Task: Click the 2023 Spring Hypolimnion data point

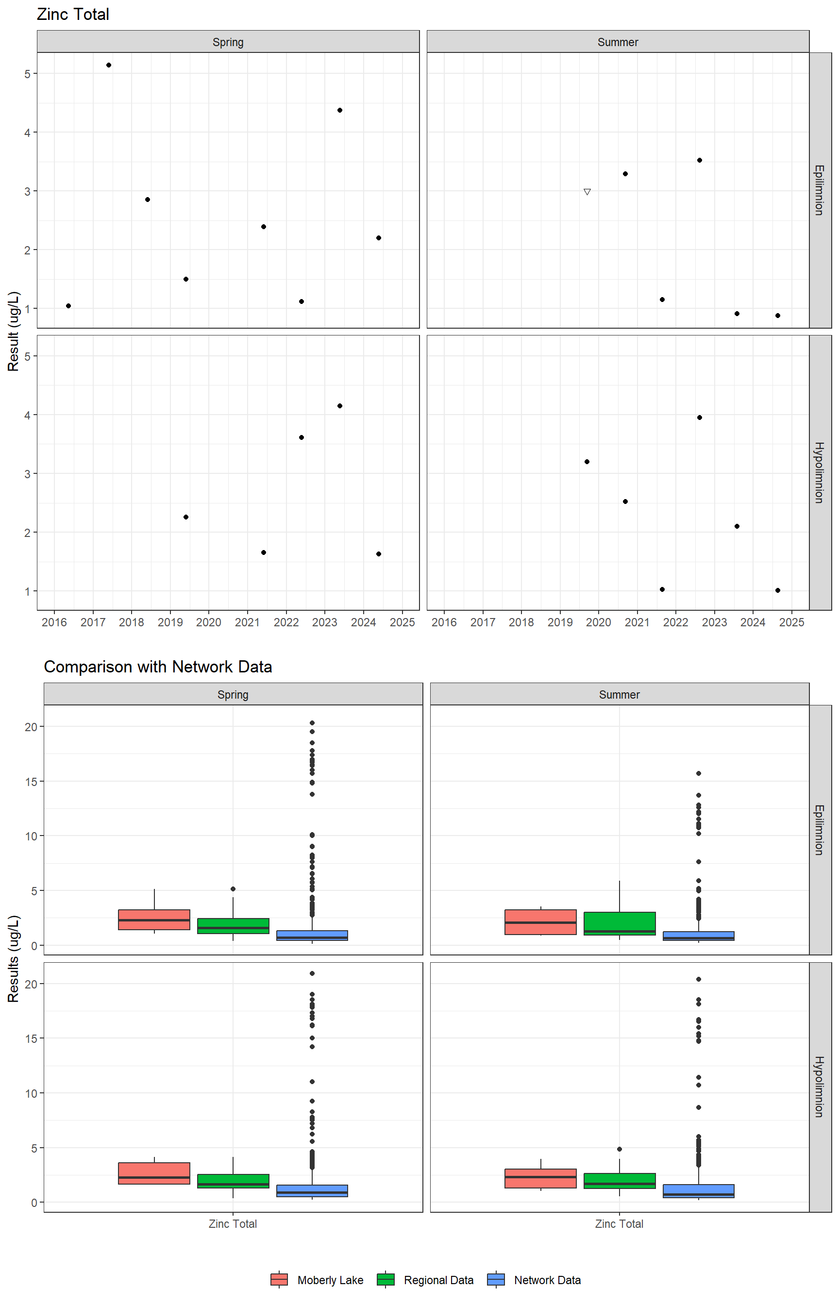Action: [340, 406]
